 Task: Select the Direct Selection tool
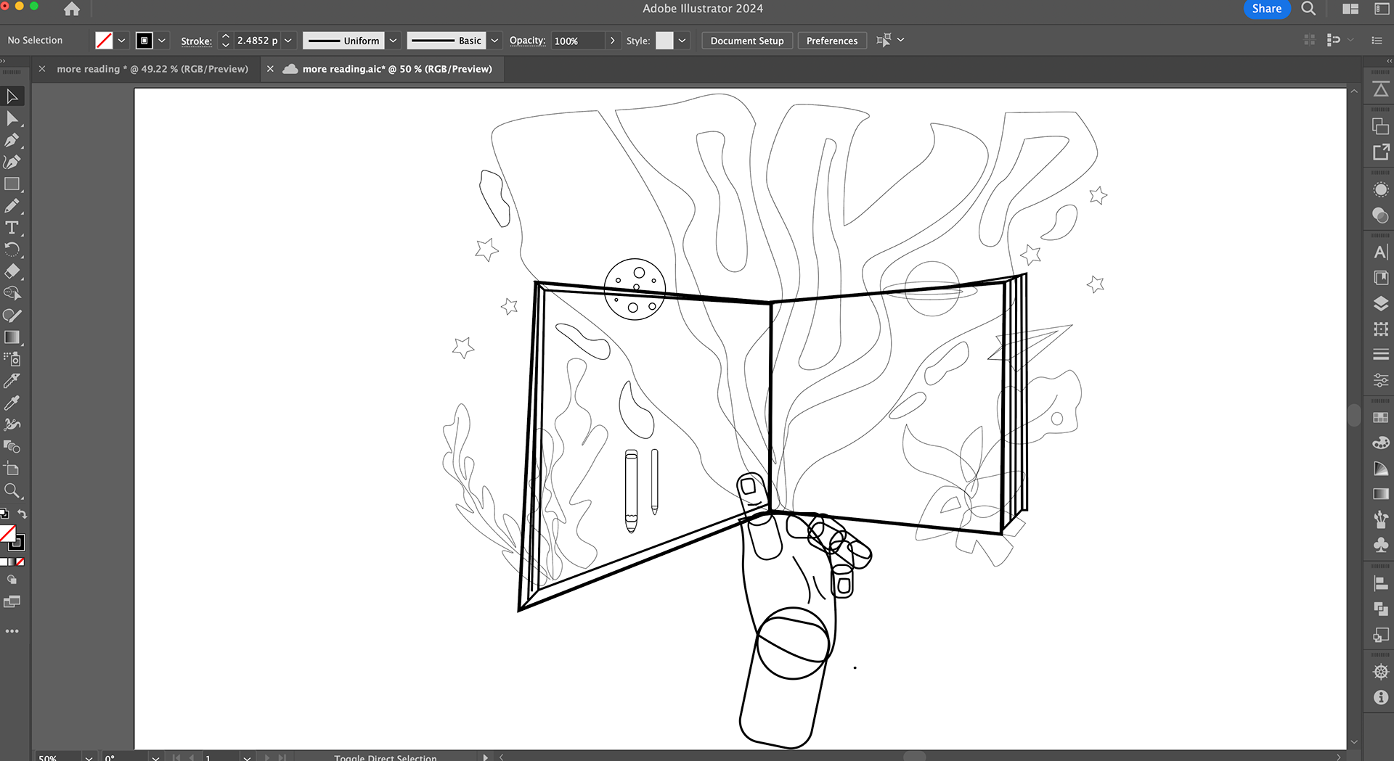(x=12, y=118)
